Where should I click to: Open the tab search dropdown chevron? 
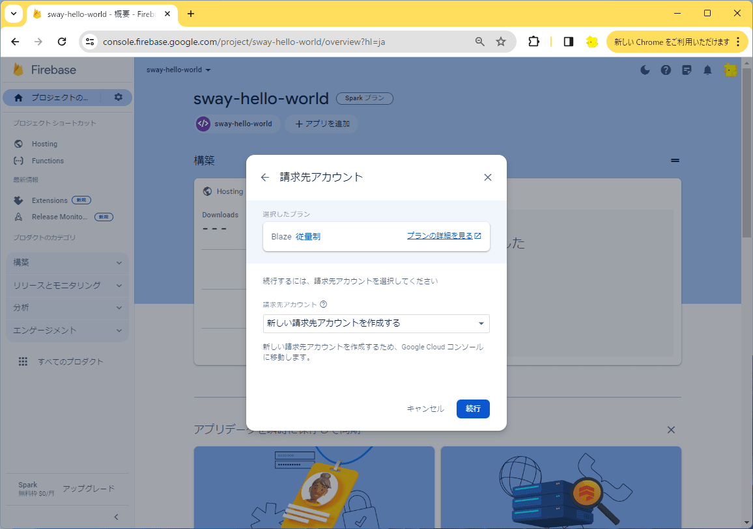click(x=14, y=14)
